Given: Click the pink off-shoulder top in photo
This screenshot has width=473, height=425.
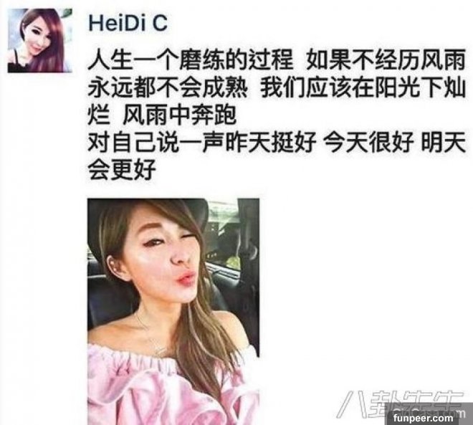Looking at the screenshot, I should point(172,389).
